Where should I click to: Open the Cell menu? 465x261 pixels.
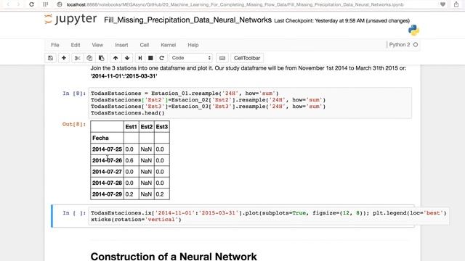pyautogui.click(x=144, y=45)
